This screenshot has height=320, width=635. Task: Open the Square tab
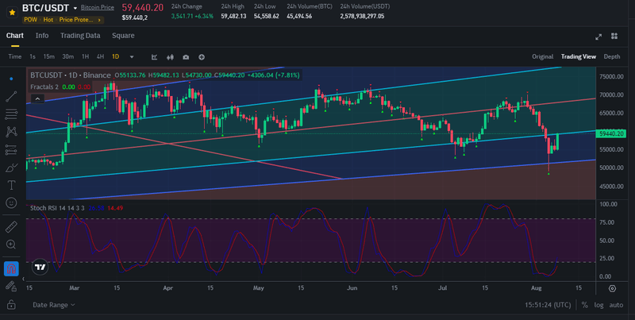pos(123,36)
